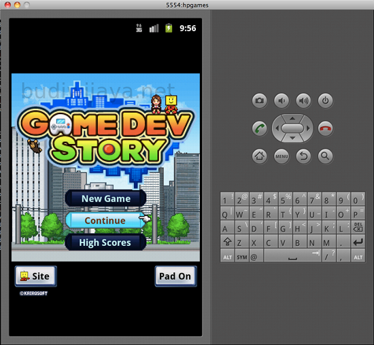
Task: Click the 3G network status icon
Action: [139, 28]
